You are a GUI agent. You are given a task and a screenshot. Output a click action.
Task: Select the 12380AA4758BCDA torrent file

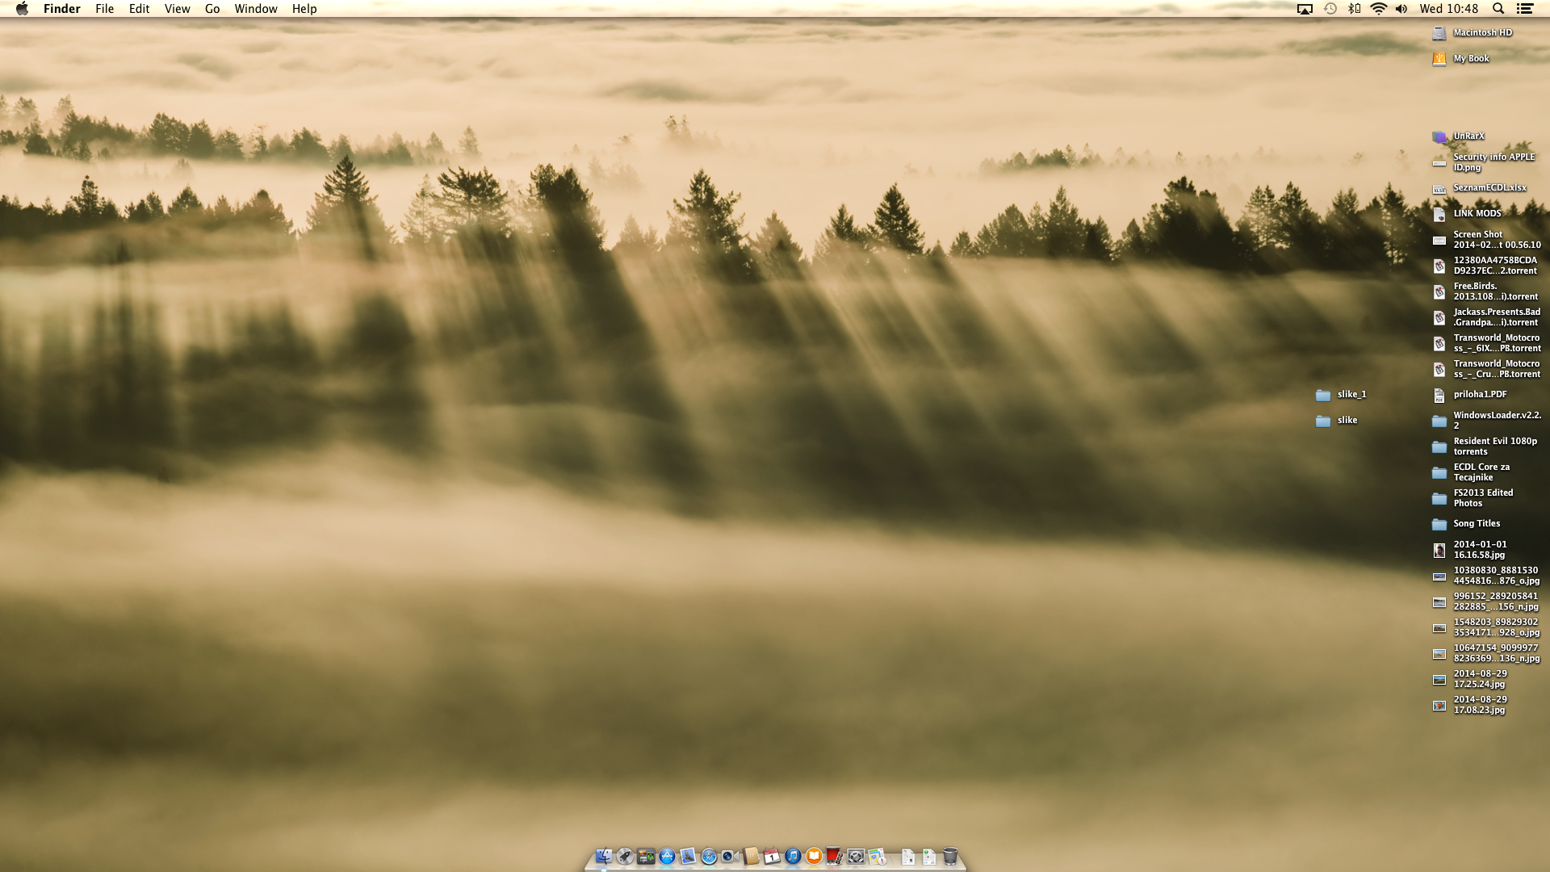1485,266
